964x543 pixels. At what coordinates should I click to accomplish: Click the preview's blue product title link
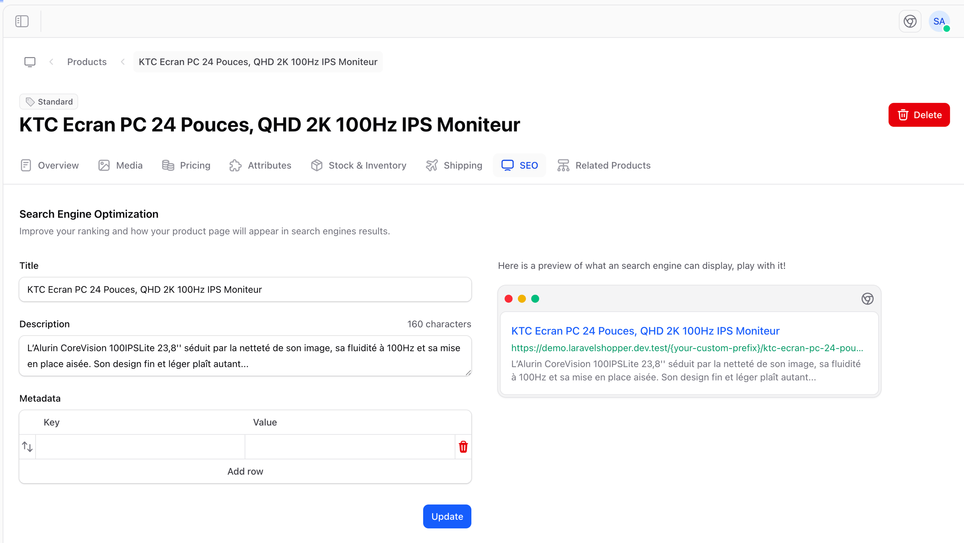[645, 331]
